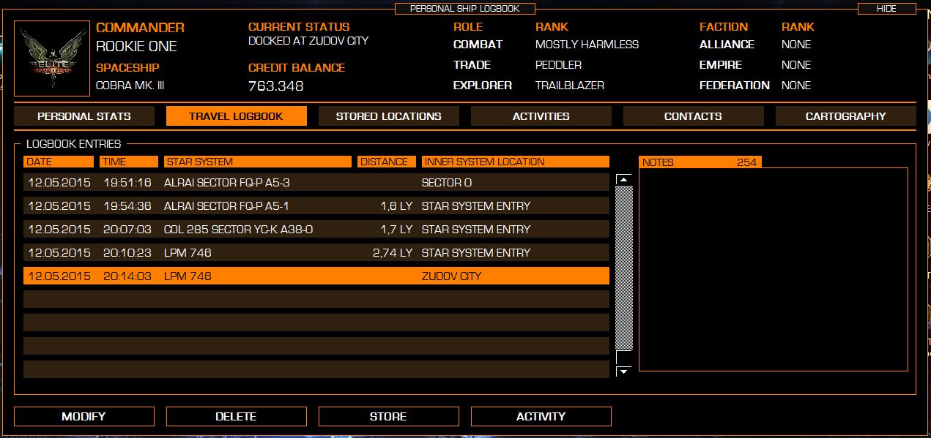This screenshot has height=438, width=931.
Task: Open the Personal Stats tab
Action: point(84,116)
